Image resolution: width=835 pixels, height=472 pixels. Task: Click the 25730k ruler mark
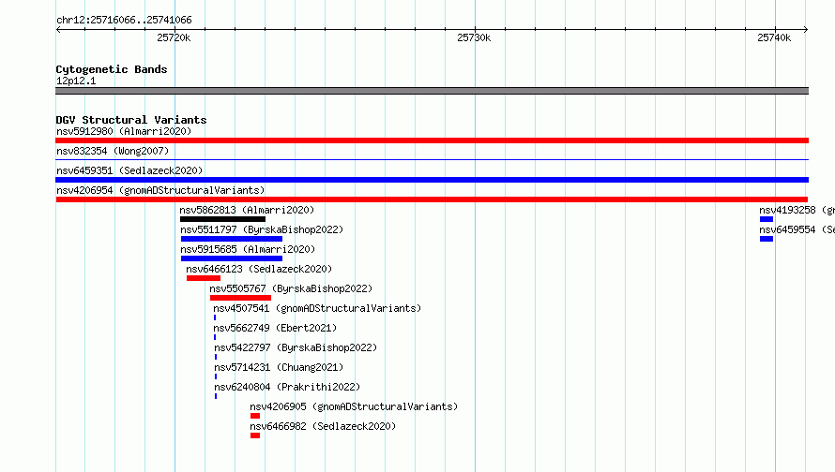click(474, 37)
